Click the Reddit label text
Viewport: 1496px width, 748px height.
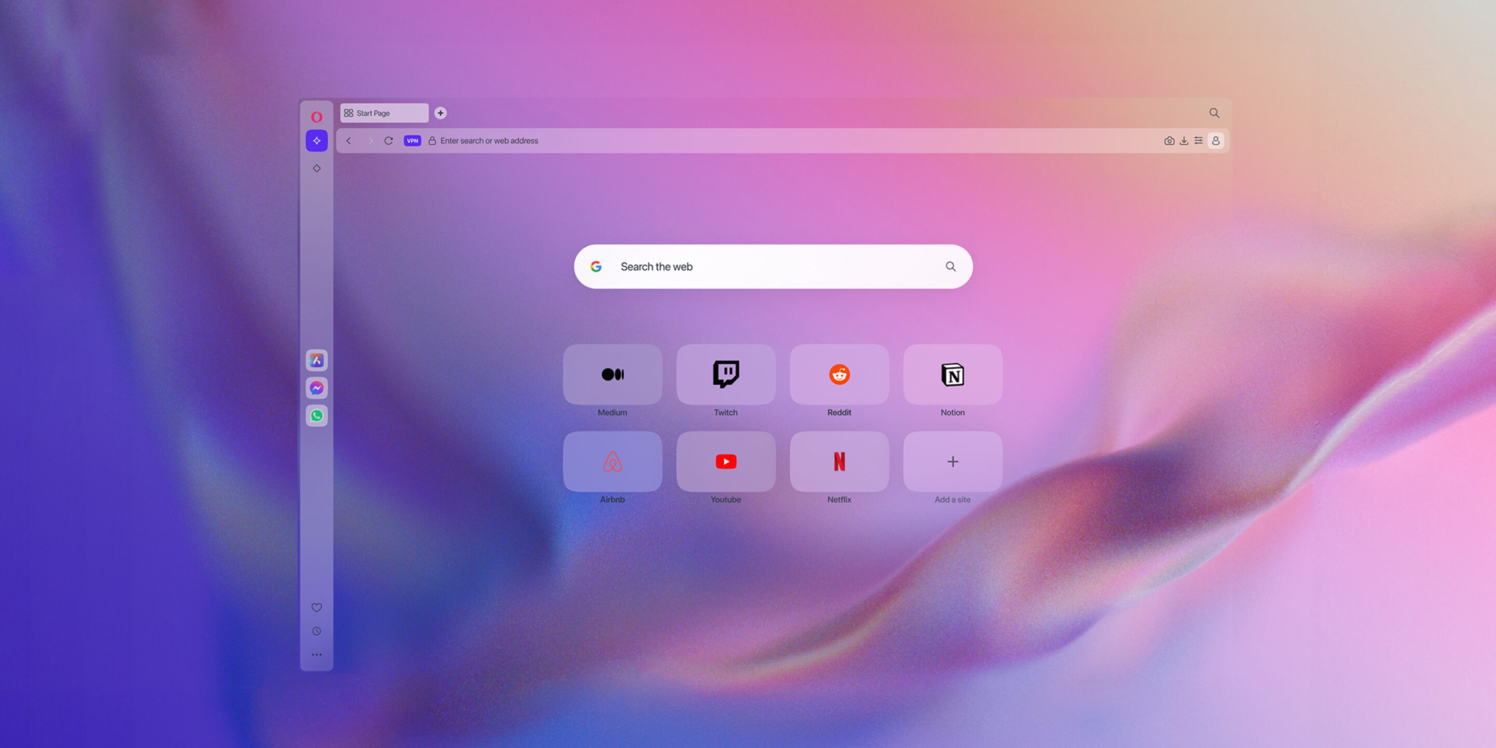pos(839,413)
